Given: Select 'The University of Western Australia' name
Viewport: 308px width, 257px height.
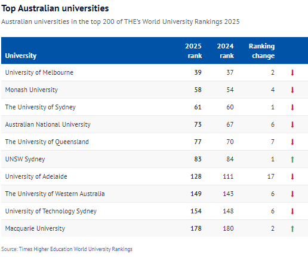Looking at the screenshot, I should [55, 194].
